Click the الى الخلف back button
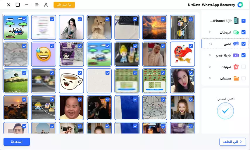The image size is (250, 150). pos(233,142)
